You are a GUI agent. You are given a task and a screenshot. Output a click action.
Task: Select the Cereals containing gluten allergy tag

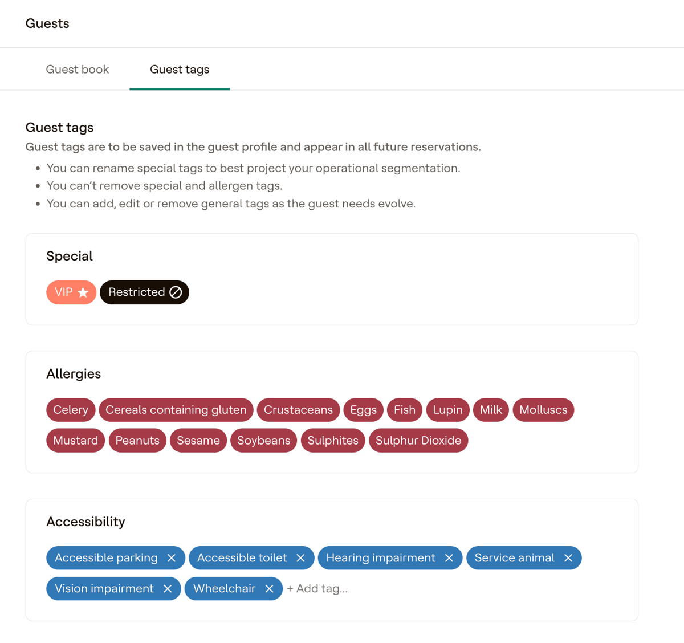(176, 409)
